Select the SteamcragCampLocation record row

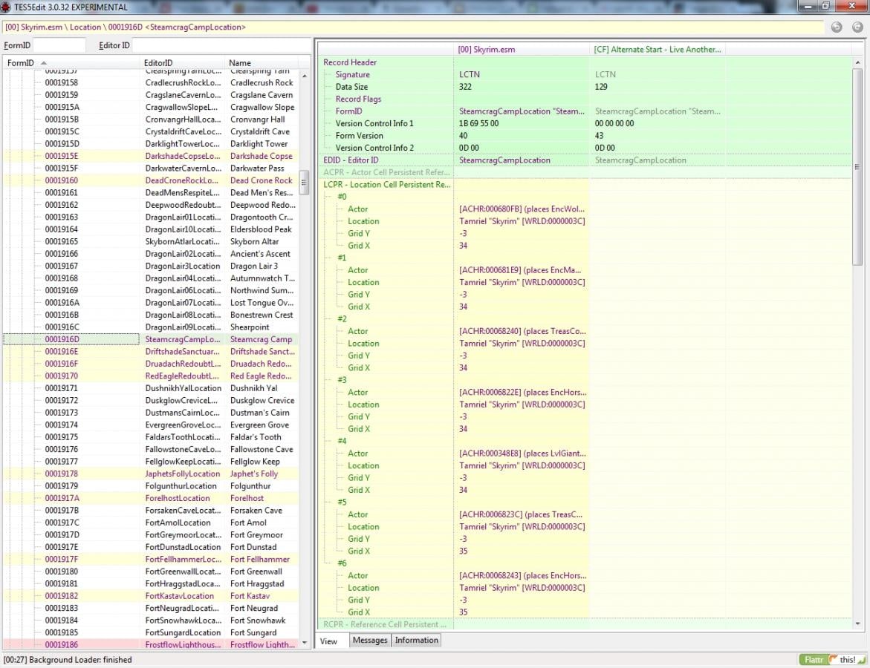[150, 339]
